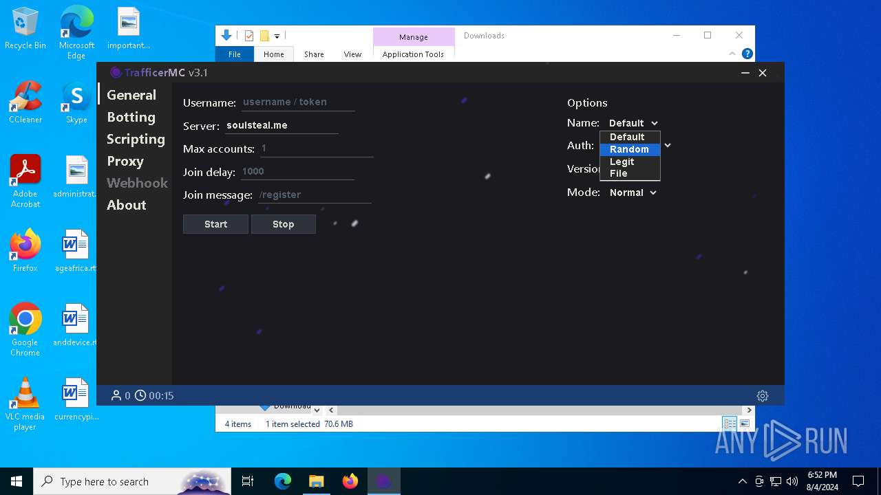The width and height of the screenshot is (881, 495).
Task: Click Explorer horizontal scrollbar left arrow
Action: (331, 410)
